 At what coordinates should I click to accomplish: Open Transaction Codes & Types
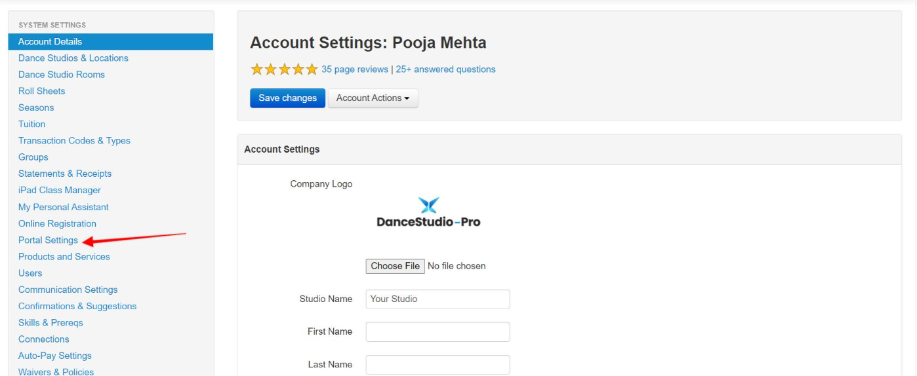click(x=74, y=141)
